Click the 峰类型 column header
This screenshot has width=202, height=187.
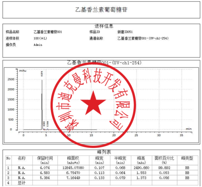(187, 158)
